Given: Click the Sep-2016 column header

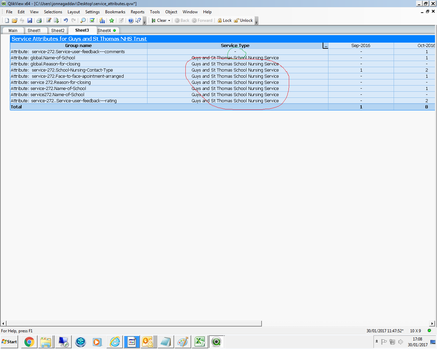Looking at the screenshot, I should click(x=361, y=46).
